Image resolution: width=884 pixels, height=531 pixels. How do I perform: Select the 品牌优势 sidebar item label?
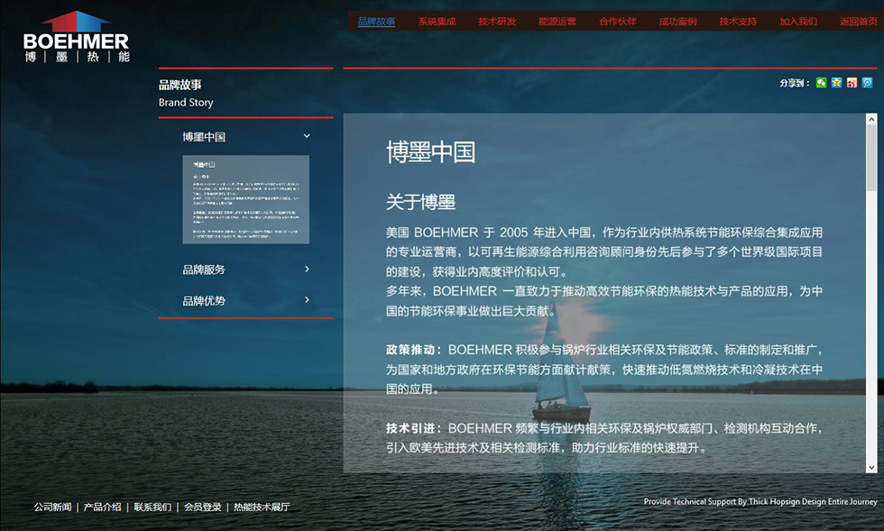point(204,301)
